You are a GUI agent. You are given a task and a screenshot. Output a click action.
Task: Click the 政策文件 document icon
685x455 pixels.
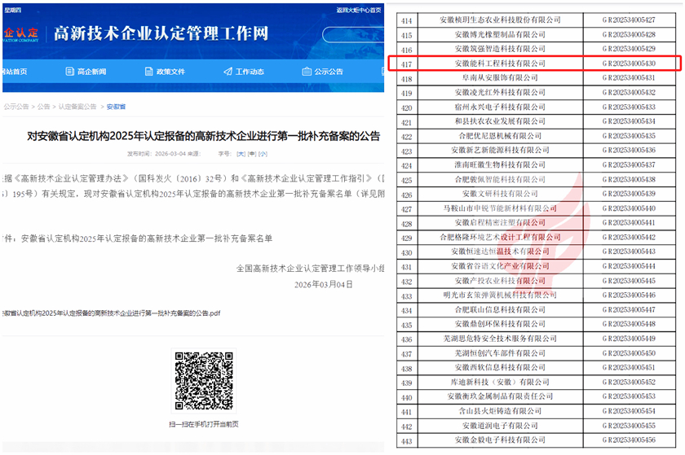[x=148, y=72]
